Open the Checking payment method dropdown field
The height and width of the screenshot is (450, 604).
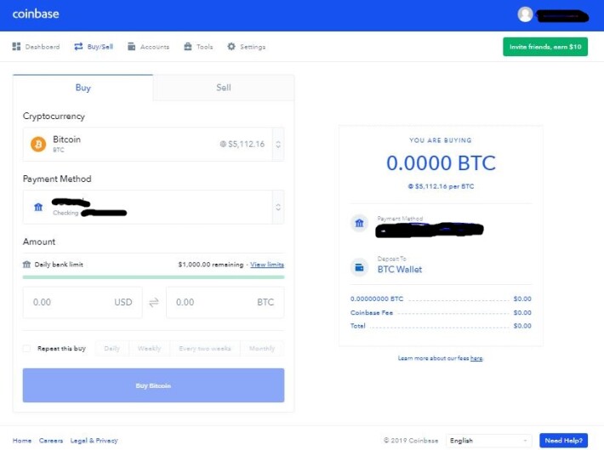pos(153,208)
